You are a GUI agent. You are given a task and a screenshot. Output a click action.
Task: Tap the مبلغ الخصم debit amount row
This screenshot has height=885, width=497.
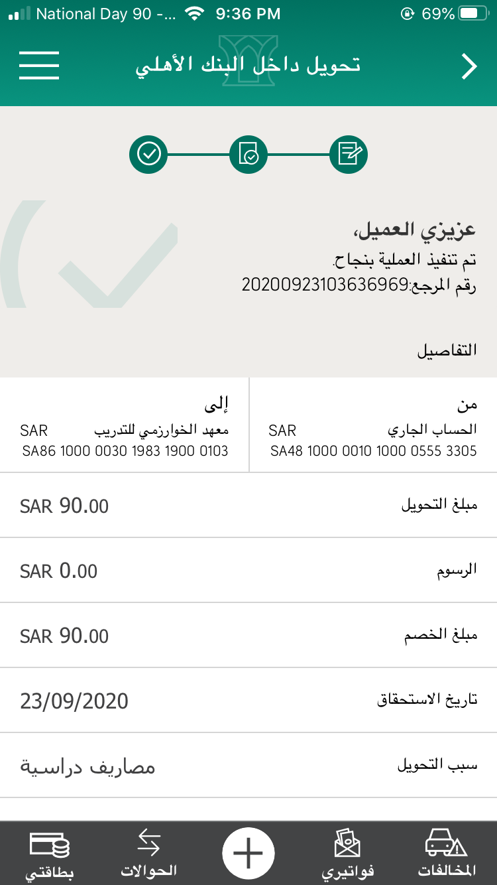pyautogui.click(x=248, y=636)
